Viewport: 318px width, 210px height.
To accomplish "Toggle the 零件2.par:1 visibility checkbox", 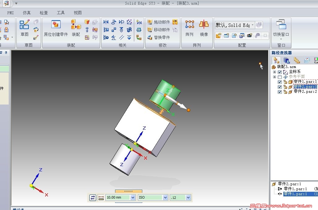I will click(280, 87).
